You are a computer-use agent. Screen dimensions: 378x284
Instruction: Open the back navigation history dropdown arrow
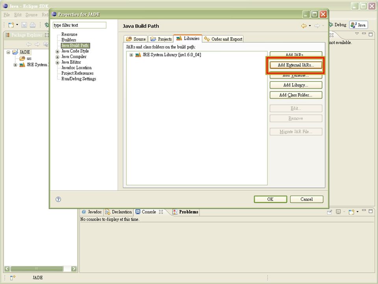coord(310,26)
